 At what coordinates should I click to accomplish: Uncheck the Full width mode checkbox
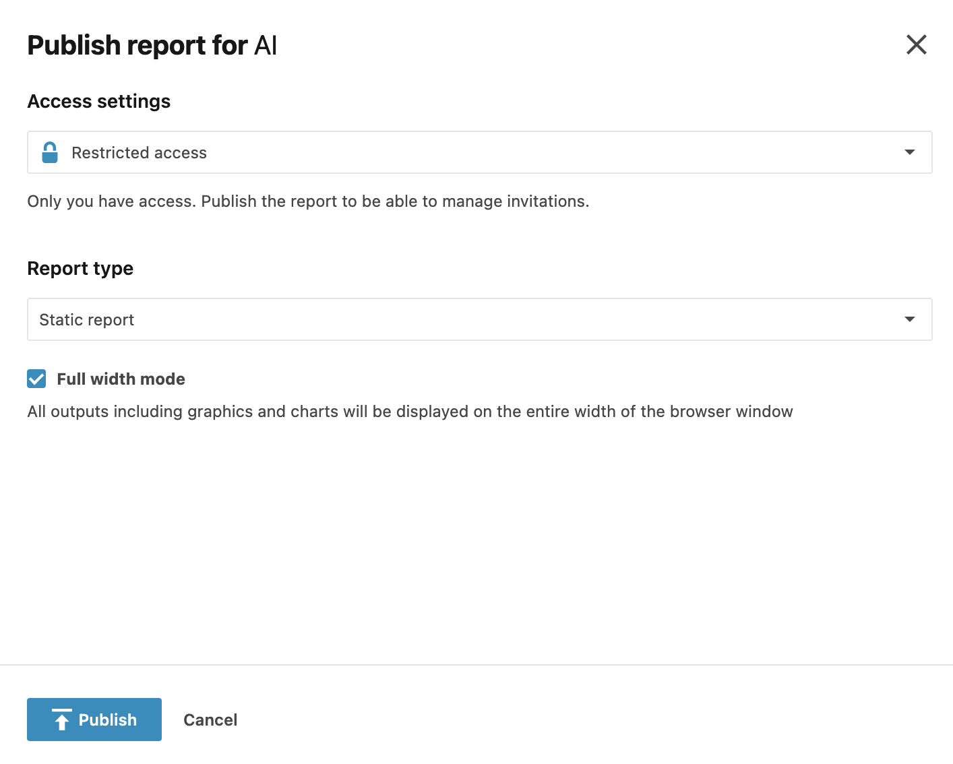[x=36, y=379]
